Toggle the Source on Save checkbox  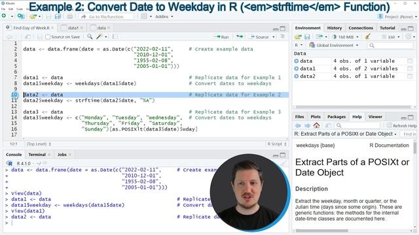[x=48, y=37]
